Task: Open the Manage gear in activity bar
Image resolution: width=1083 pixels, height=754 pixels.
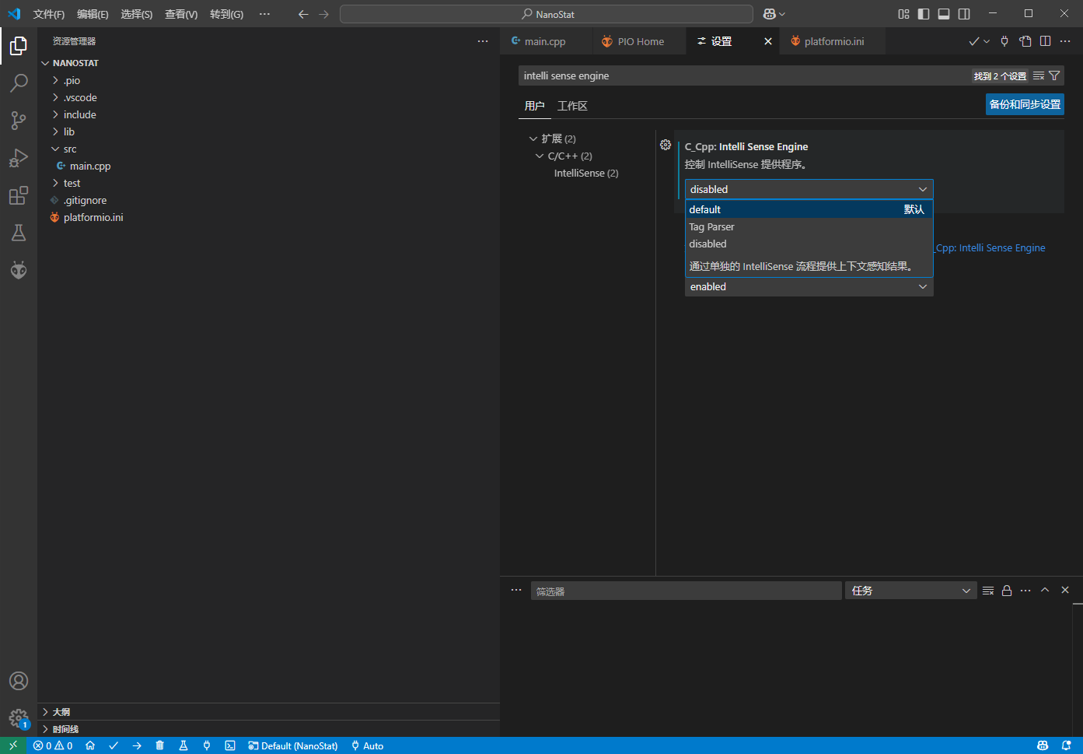Action: (x=19, y=718)
